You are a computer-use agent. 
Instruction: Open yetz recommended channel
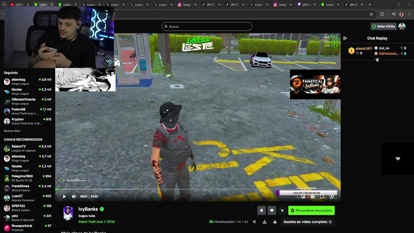tap(27, 218)
